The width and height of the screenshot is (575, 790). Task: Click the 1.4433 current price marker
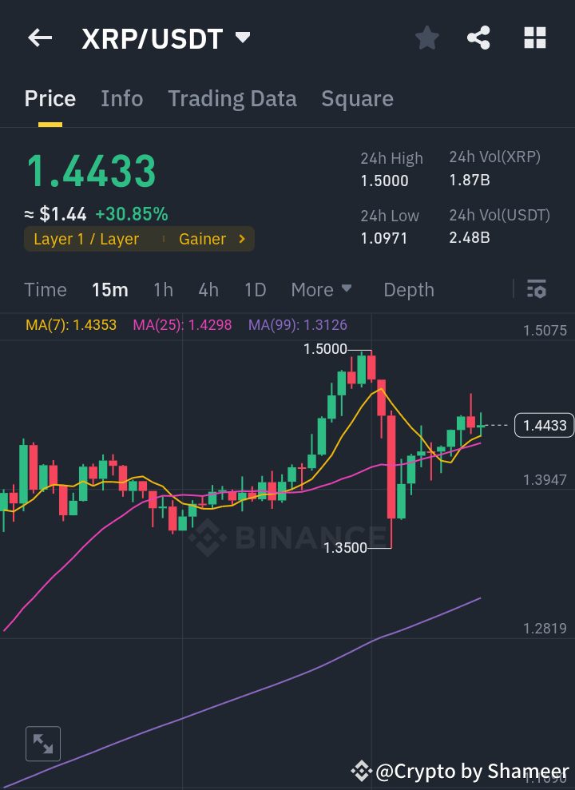click(544, 425)
